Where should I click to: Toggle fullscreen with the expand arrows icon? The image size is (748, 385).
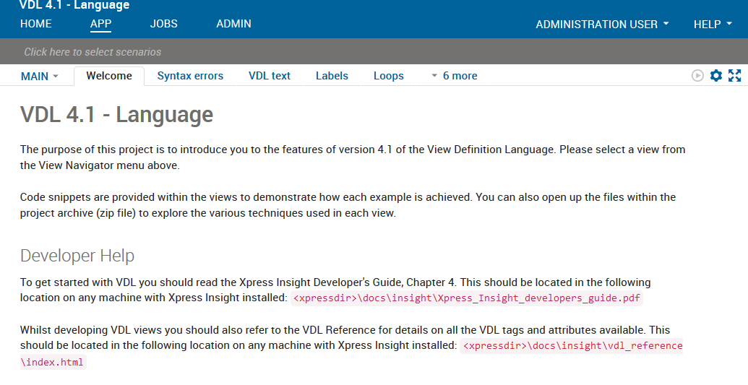[735, 76]
